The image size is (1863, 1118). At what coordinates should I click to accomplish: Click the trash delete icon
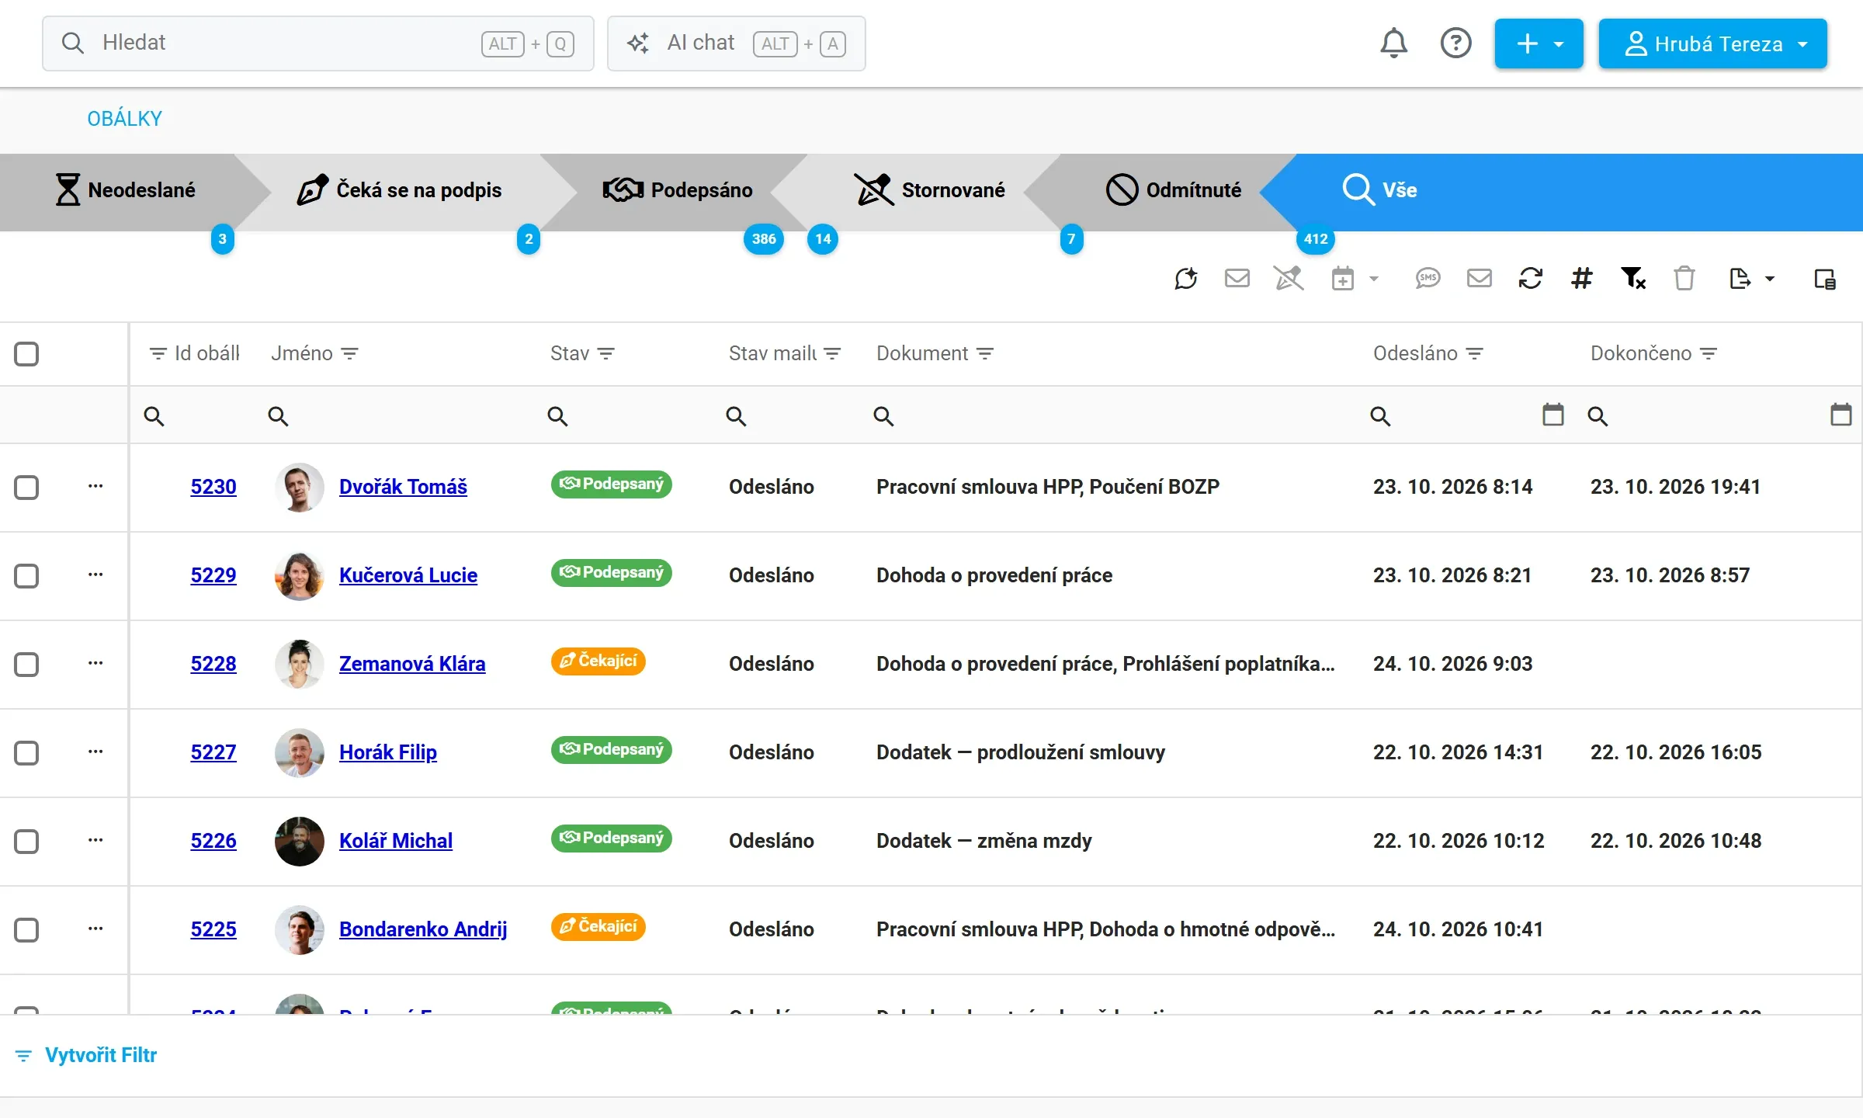(1684, 278)
